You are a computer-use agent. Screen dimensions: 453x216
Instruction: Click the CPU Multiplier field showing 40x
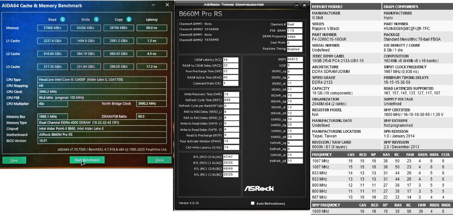52,104
